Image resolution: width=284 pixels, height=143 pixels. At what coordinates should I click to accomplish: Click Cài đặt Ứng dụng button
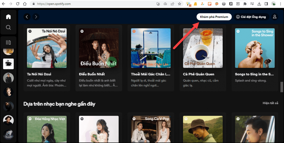[x=251, y=17]
